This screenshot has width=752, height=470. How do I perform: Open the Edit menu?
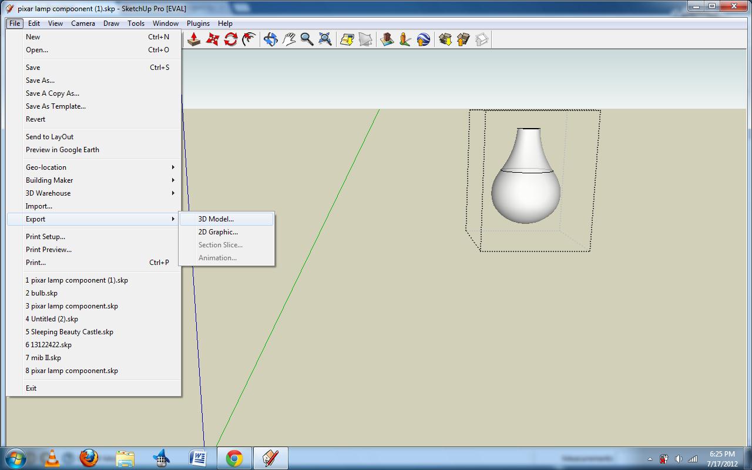(34, 23)
